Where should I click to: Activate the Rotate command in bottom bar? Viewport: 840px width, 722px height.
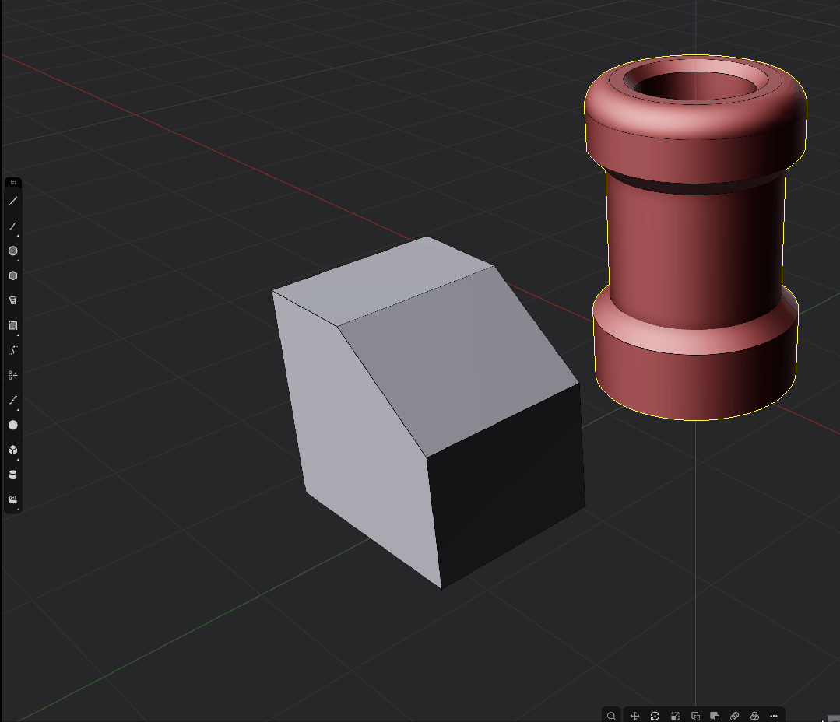pos(655,716)
